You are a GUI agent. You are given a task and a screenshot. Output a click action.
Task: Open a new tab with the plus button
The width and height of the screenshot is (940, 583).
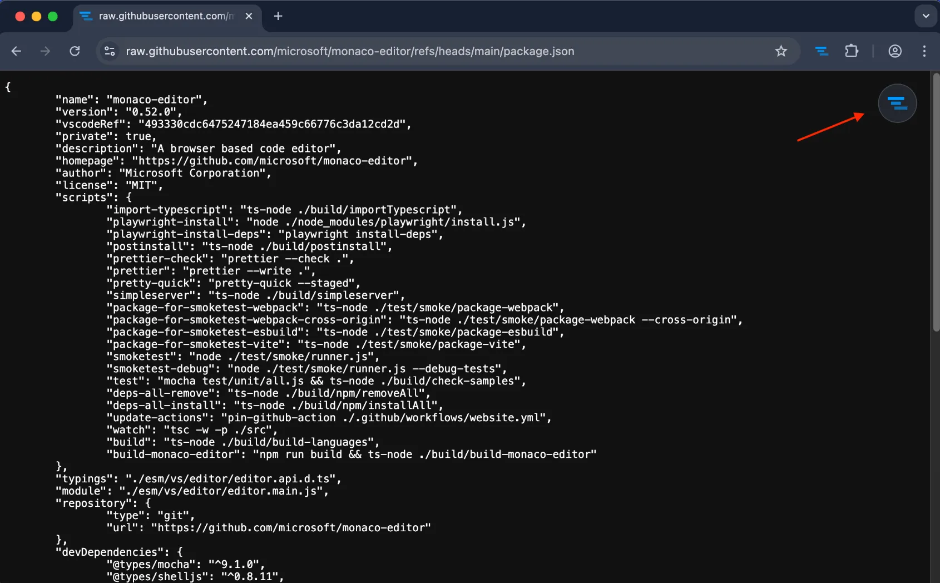[x=278, y=16]
